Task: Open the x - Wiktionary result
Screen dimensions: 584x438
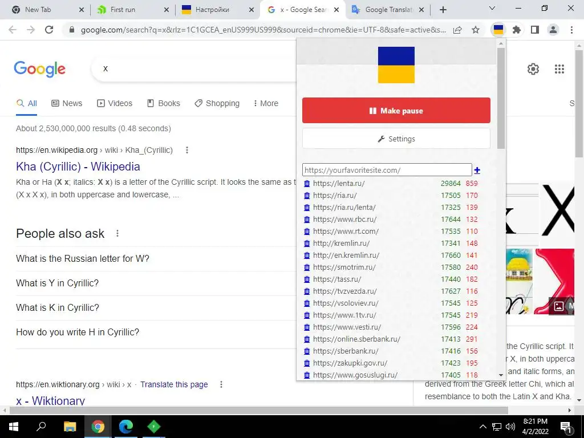Action: (x=50, y=401)
